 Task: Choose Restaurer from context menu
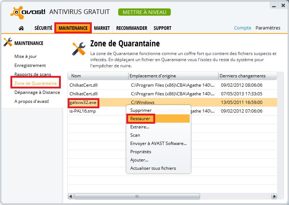point(158,119)
